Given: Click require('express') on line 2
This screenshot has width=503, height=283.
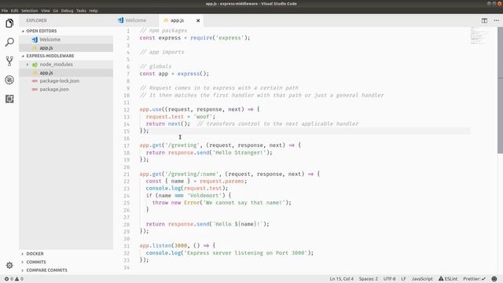Looking at the screenshot, I should coord(218,38).
